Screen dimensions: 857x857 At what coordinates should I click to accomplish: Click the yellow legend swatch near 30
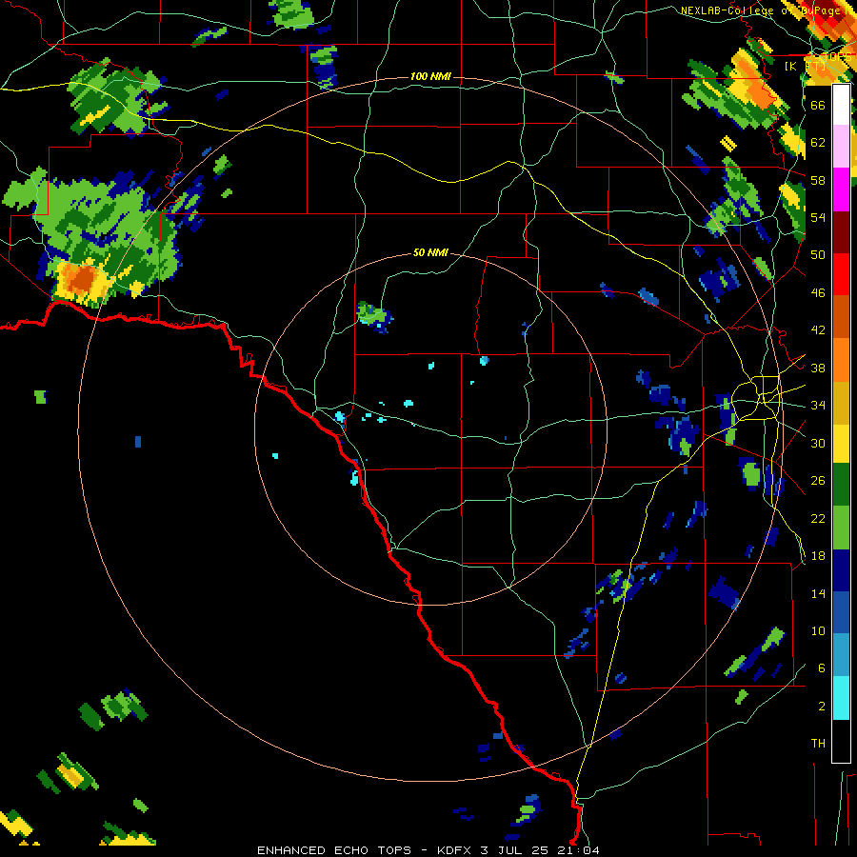[841, 444]
